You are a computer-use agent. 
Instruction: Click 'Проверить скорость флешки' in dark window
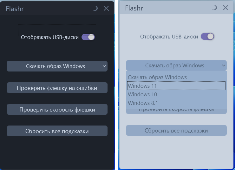(57, 109)
